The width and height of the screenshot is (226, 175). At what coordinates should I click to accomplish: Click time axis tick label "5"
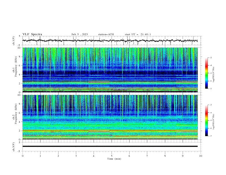click(112, 156)
